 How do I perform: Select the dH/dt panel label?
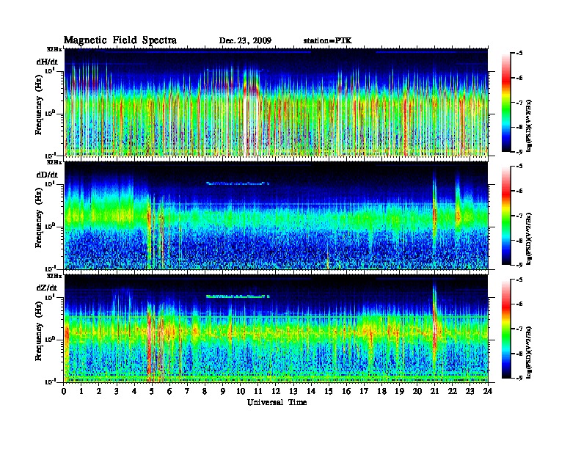click(47, 62)
